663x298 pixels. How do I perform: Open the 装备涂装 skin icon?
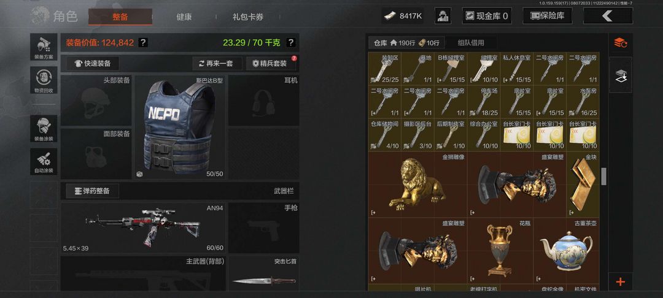(x=44, y=128)
